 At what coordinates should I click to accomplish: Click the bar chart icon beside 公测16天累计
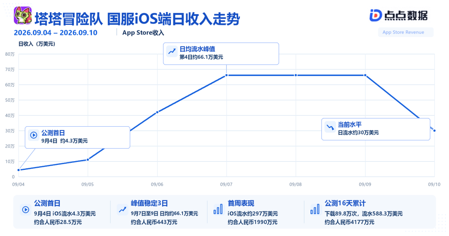click(x=315, y=209)
